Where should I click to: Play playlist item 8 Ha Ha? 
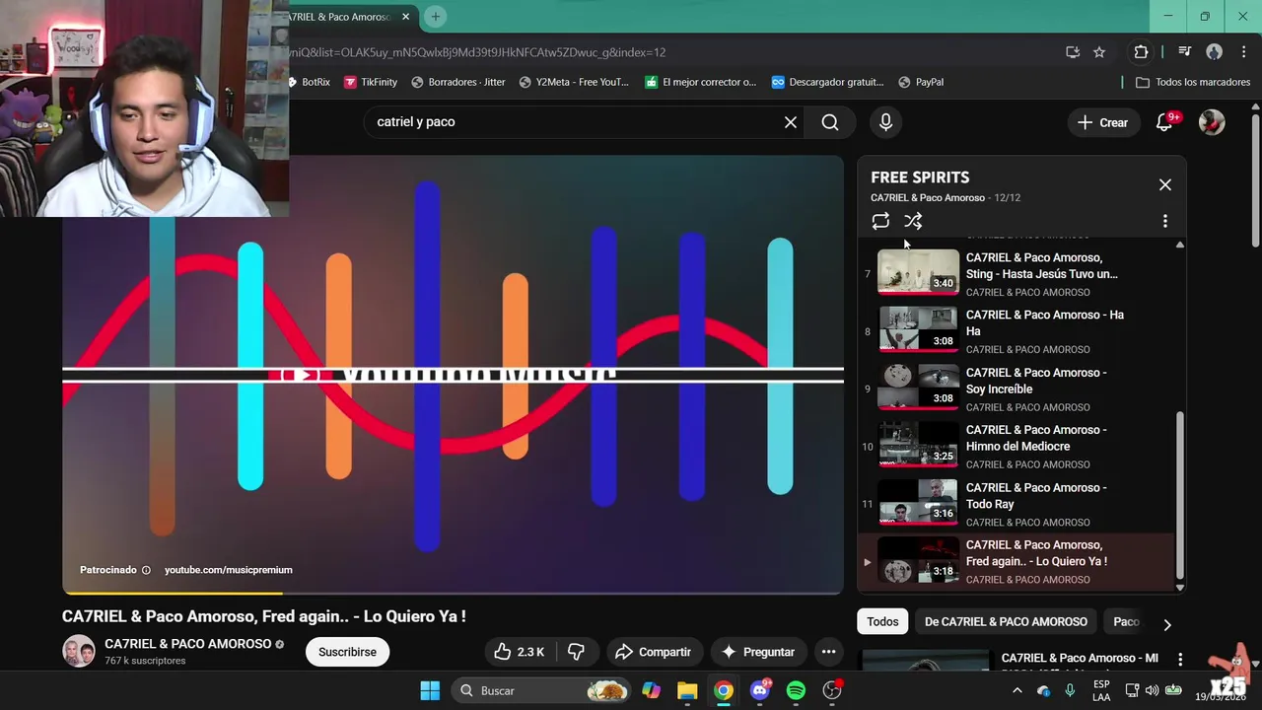(x=1017, y=330)
